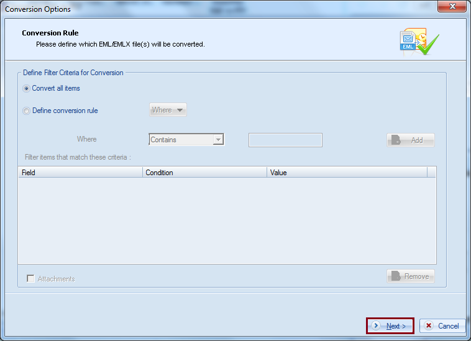
Task: Click the 'Filter items that match these criteria' label
Action: click(78, 157)
